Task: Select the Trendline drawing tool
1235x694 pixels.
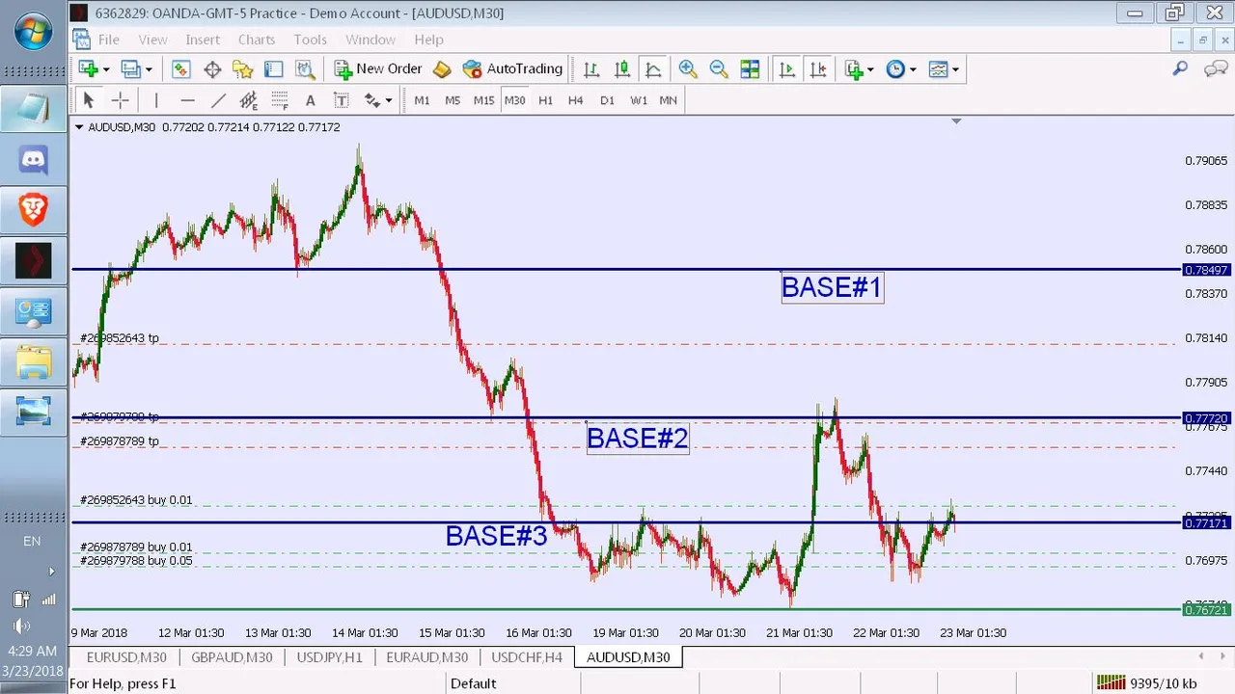Action: [218, 100]
